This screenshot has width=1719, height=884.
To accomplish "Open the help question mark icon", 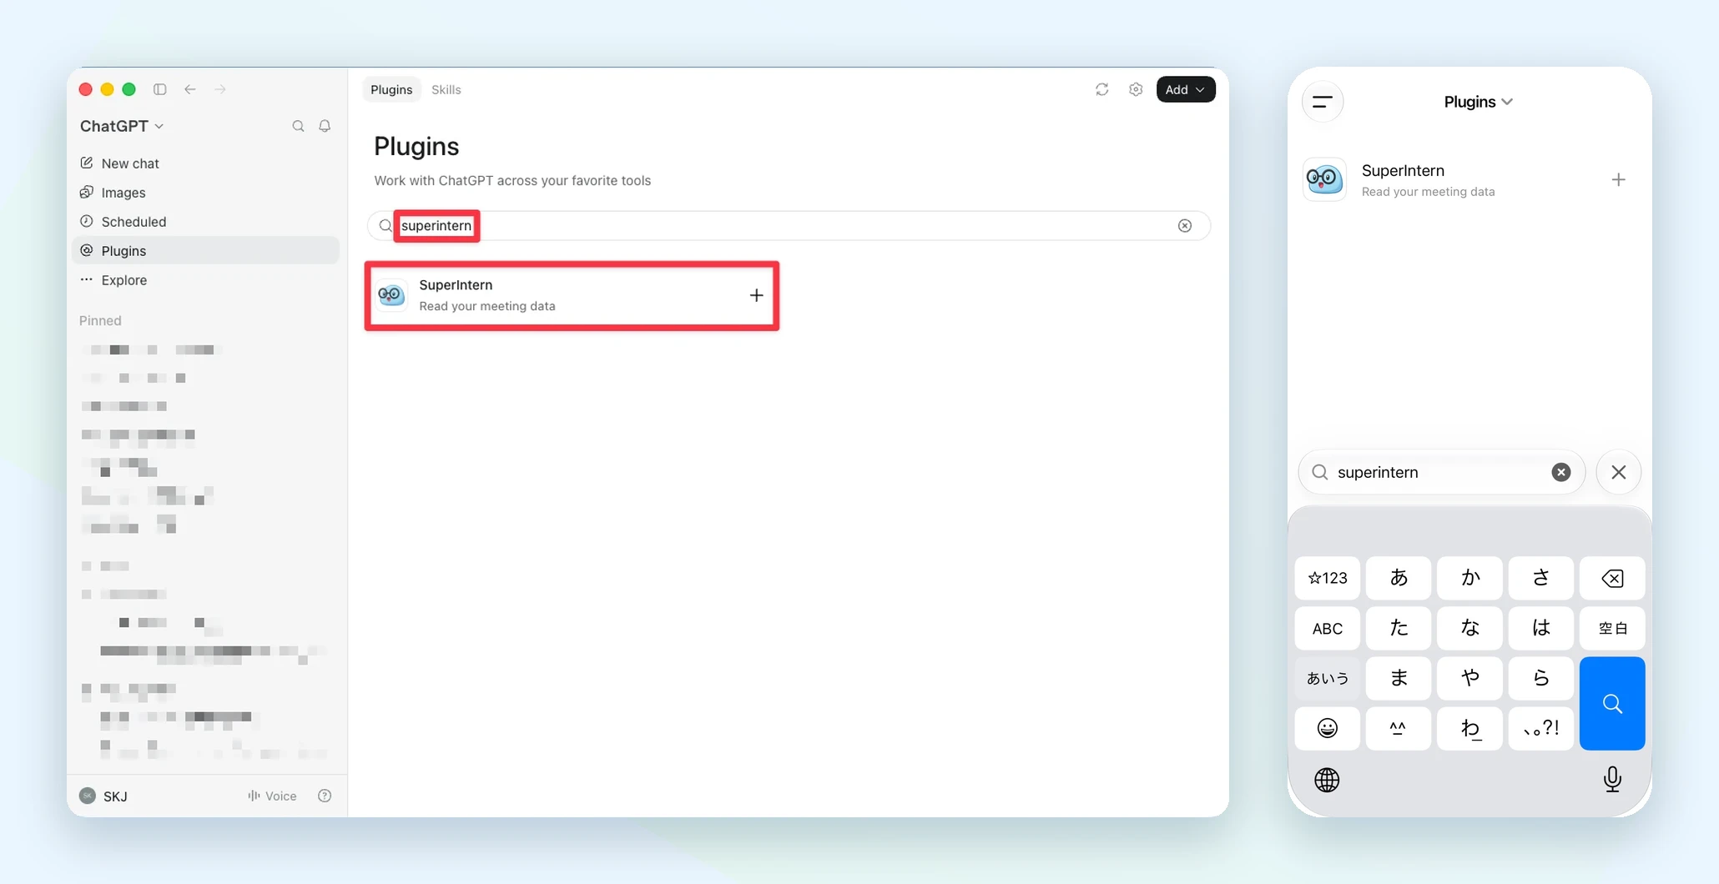I will click(325, 796).
